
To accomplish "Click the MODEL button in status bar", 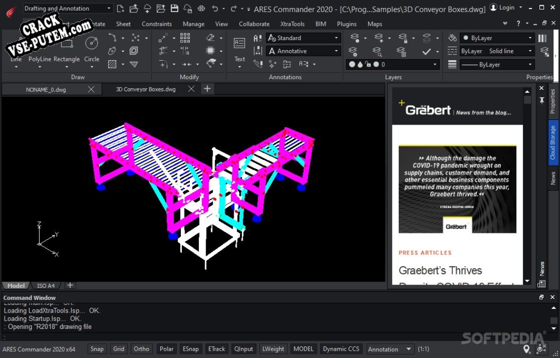I will pos(303,348).
